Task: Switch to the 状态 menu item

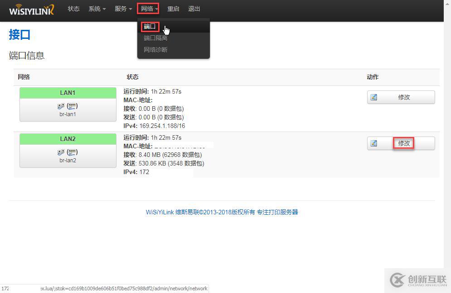Action: [73, 8]
